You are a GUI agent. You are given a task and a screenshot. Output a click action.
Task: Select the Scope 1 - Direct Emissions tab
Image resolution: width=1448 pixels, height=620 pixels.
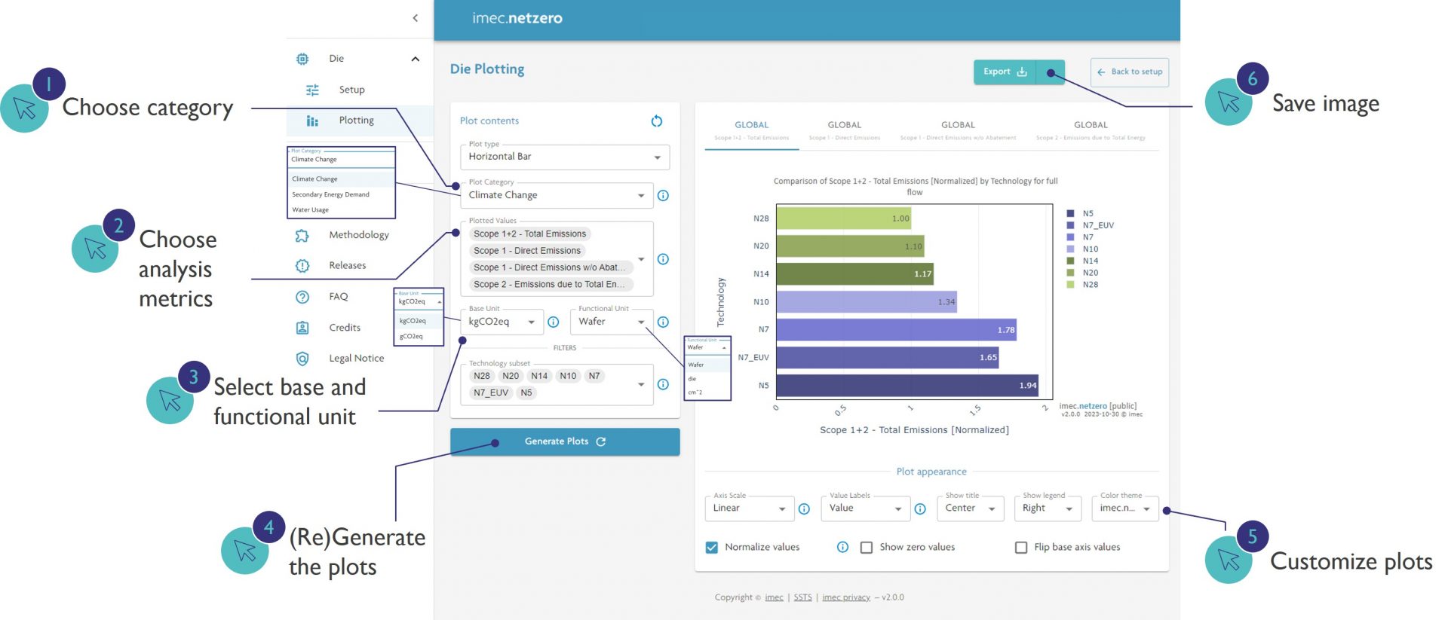(x=844, y=130)
